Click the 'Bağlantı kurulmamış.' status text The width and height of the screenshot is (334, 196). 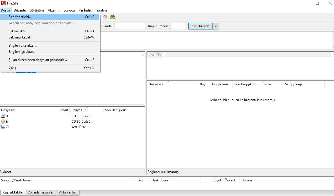(x=163, y=172)
